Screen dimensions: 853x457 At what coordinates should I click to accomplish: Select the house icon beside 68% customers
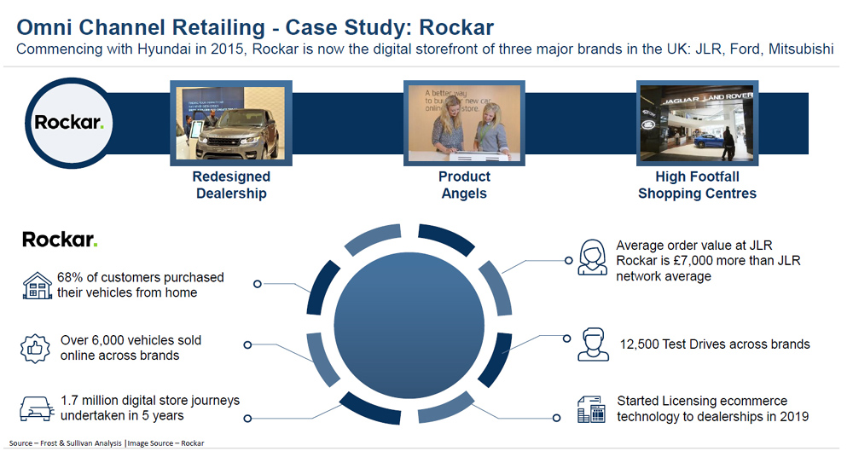point(37,285)
